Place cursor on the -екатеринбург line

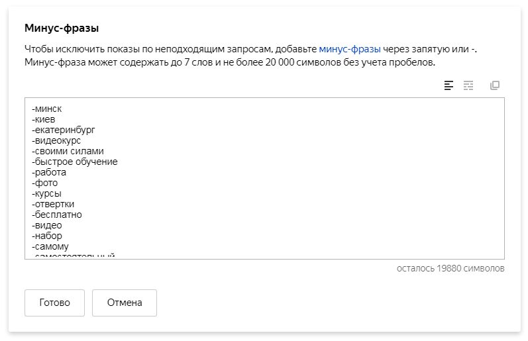tap(63, 130)
